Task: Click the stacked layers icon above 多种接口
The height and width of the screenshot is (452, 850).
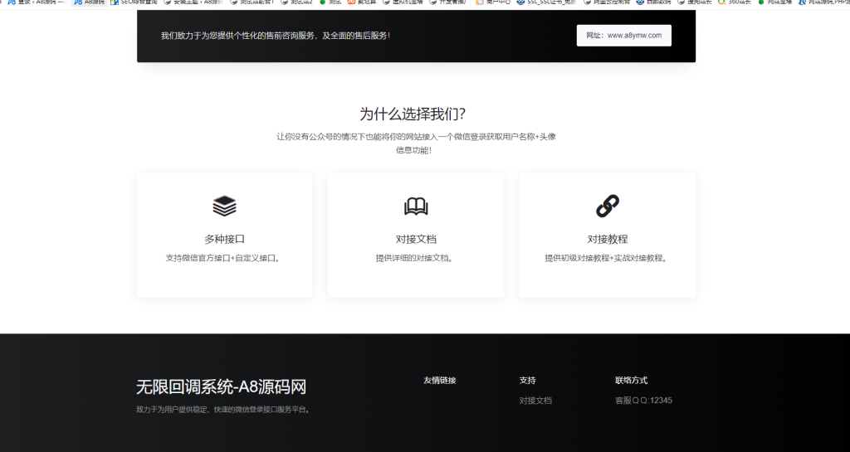Action: 224,206
